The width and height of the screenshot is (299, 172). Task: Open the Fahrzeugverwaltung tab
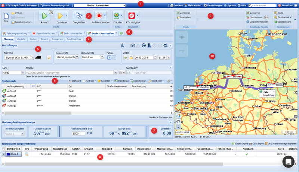17,33
